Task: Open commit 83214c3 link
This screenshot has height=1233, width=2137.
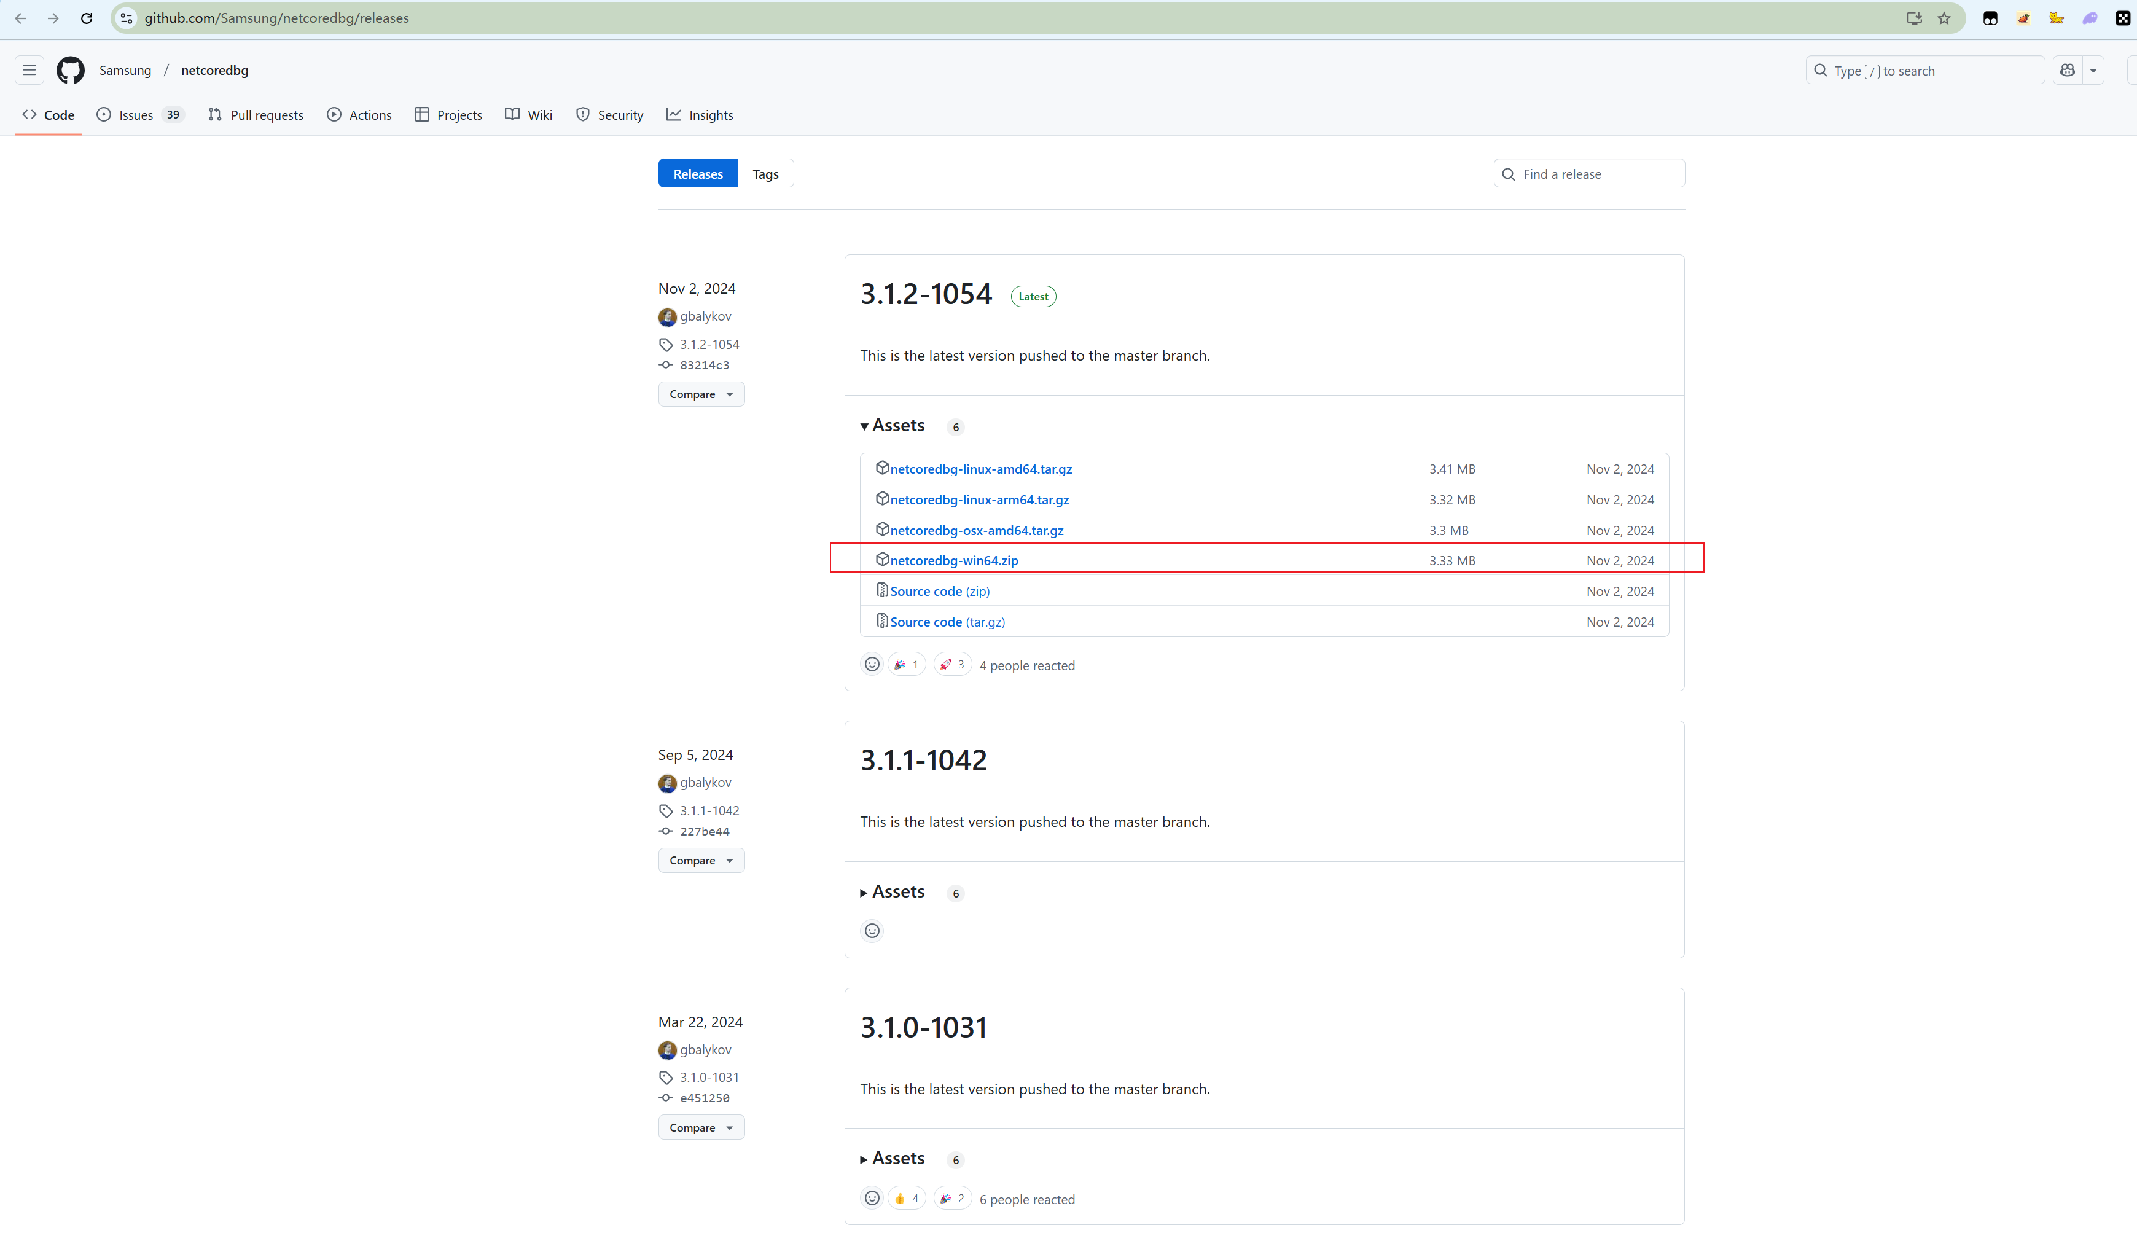Action: 703,365
